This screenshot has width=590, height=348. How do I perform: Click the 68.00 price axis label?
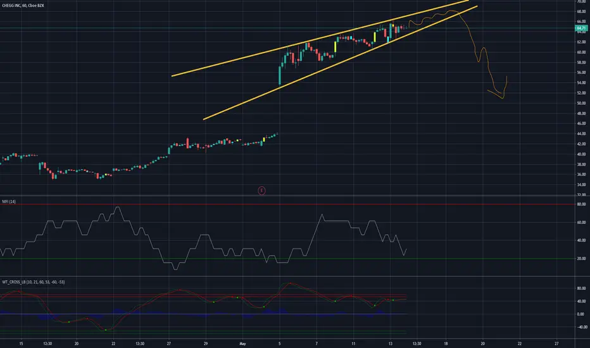click(x=581, y=11)
